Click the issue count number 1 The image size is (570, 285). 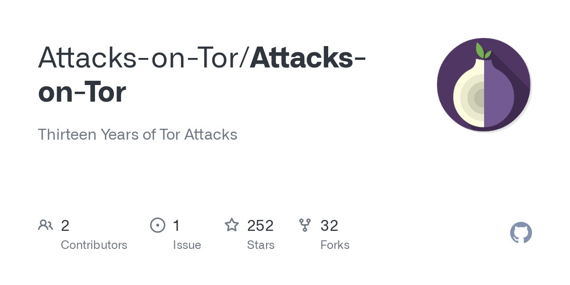pos(177,225)
